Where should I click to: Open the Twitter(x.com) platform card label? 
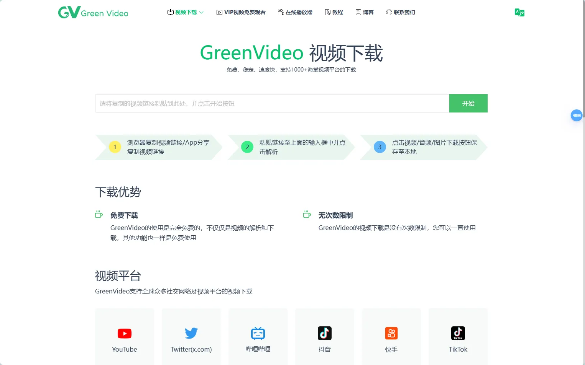tap(191, 349)
